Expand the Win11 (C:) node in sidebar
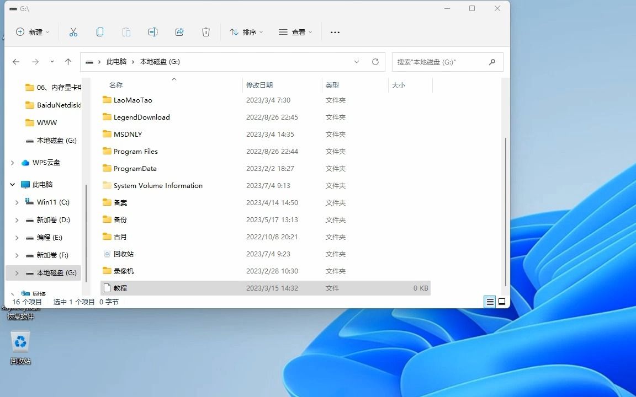The height and width of the screenshot is (397, 636). 17,202
